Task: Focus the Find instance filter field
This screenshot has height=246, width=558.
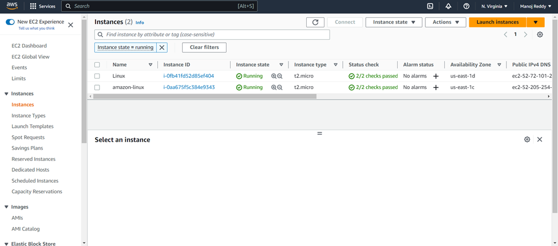Action: (x=212, y=34)
